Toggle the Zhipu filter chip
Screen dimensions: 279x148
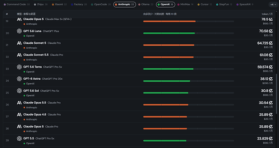tap(40, 4)
